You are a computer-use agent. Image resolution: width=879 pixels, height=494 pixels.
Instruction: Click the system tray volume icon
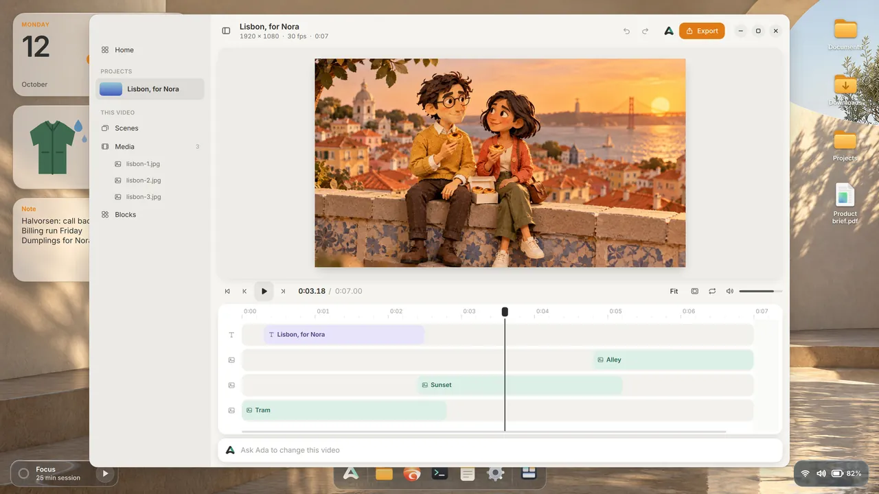point(821,473)
